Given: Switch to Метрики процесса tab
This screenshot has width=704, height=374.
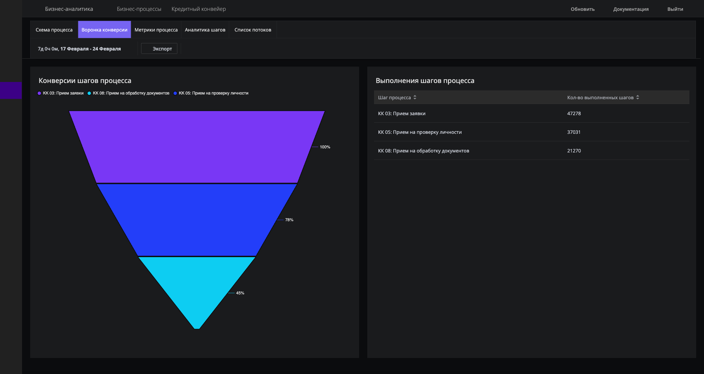Looking at the screenshot, I should point(156,30).
